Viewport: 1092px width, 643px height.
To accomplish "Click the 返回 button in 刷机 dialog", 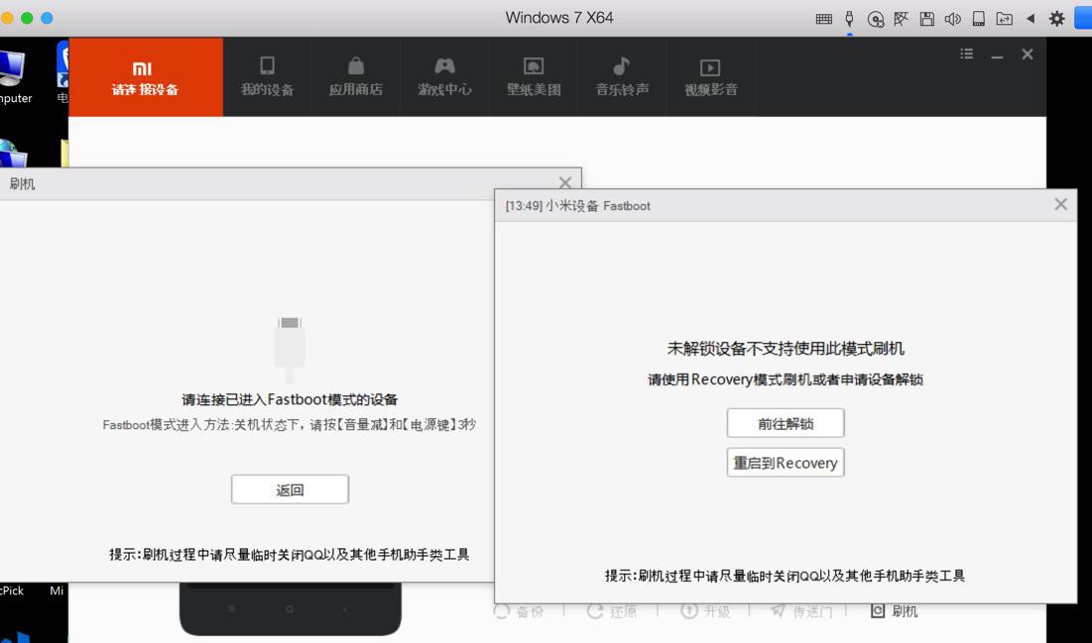I will tap(290, 489).
